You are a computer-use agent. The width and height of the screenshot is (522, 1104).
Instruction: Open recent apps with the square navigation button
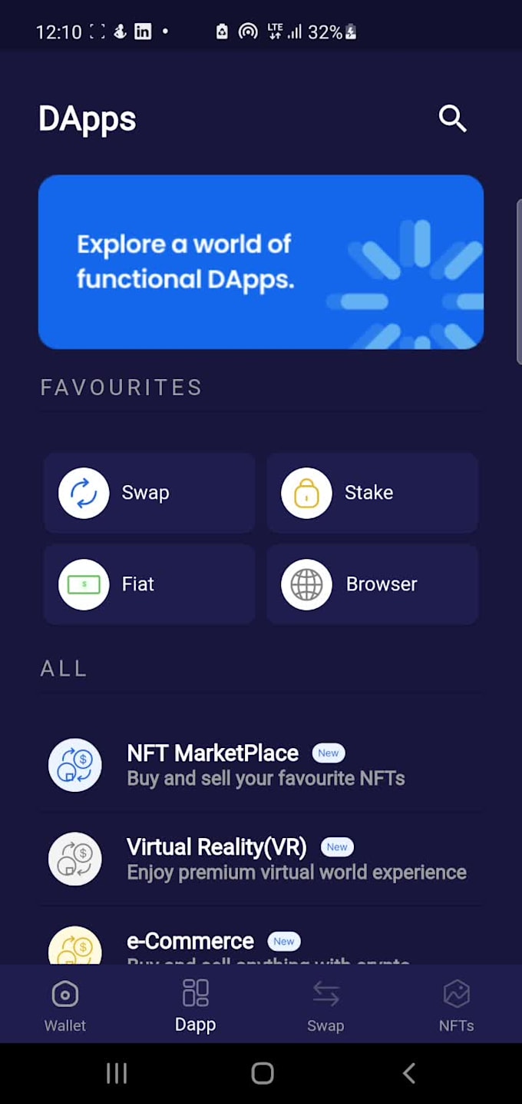(x=117, y=1072)
